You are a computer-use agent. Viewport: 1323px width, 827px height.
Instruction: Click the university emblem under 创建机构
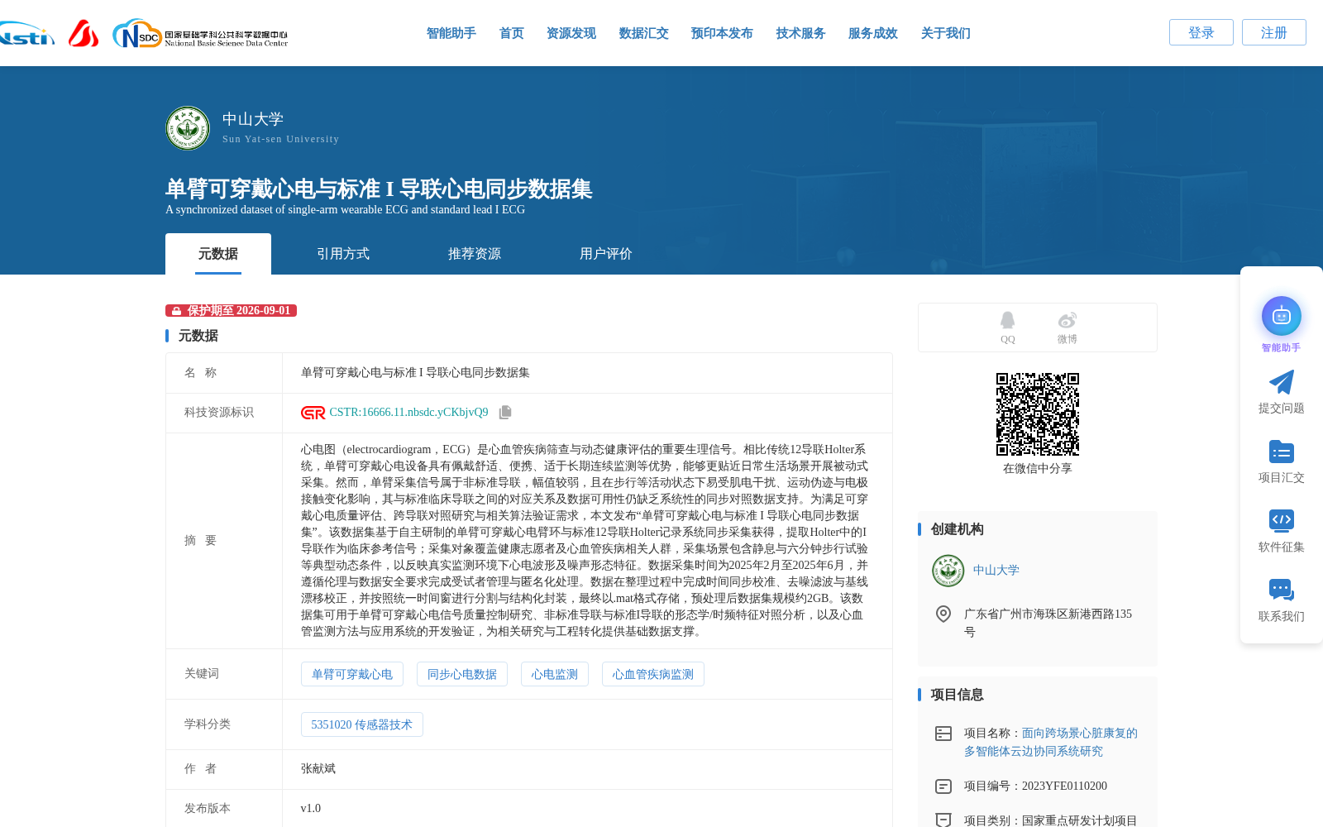point(948,571)
